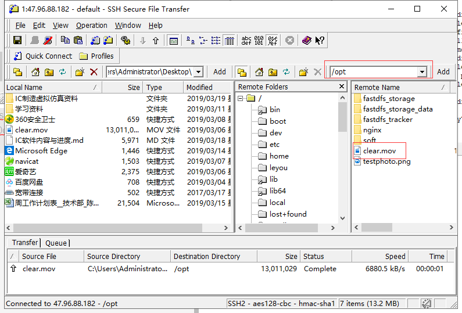Toggle the folder view pane toolbar icon
This screenshot has width=462, height=313.
point(174,41)
